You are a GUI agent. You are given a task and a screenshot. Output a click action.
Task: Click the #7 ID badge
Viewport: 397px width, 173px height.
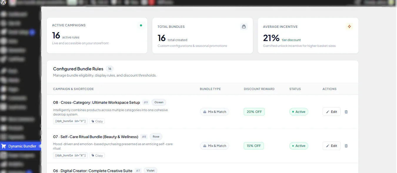pos(138,171)
